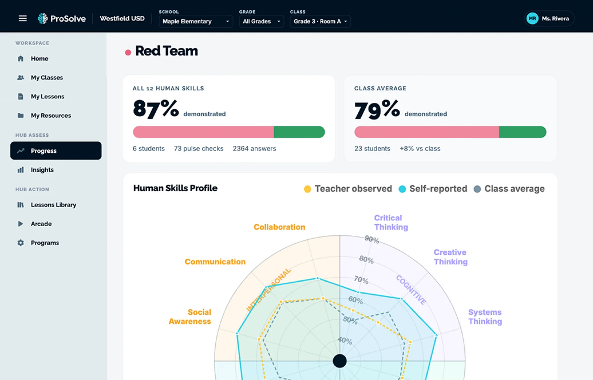Viewport: 593px width, 380px height.
Task: Select the Social Awareness axis label
Action: click(190, 317)
